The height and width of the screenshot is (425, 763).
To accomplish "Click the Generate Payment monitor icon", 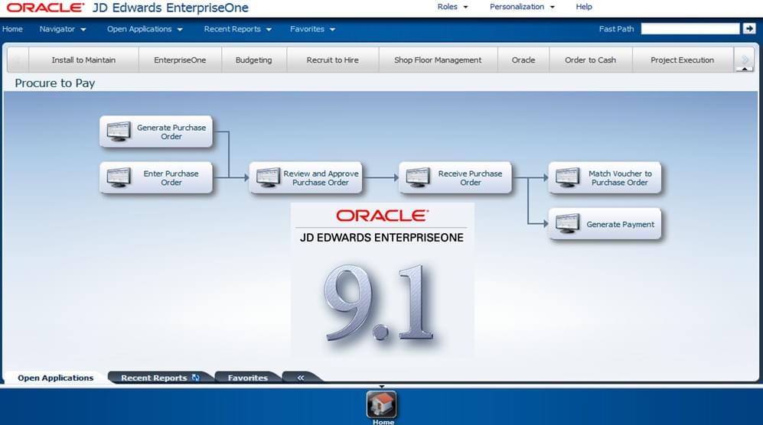I will [568, 224].
